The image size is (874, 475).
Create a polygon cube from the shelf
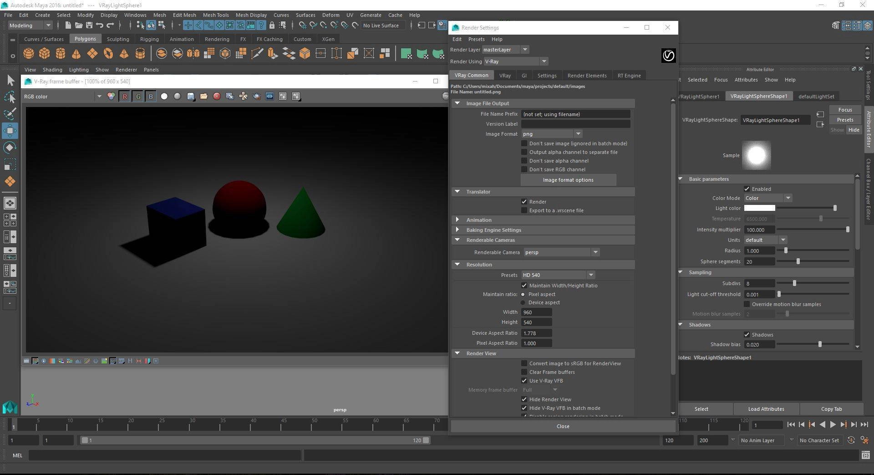point(45,54)
